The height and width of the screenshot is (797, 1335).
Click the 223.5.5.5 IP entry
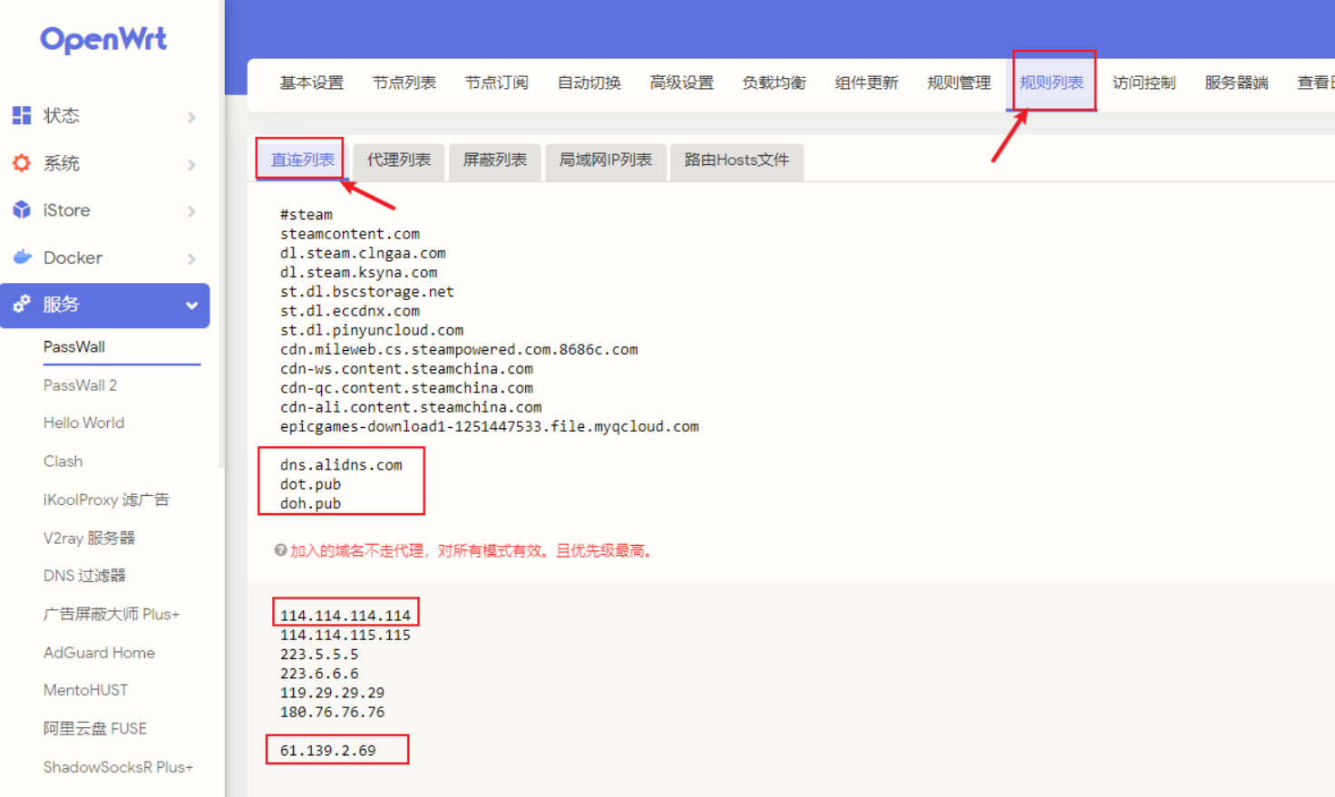tap(319, 654)
